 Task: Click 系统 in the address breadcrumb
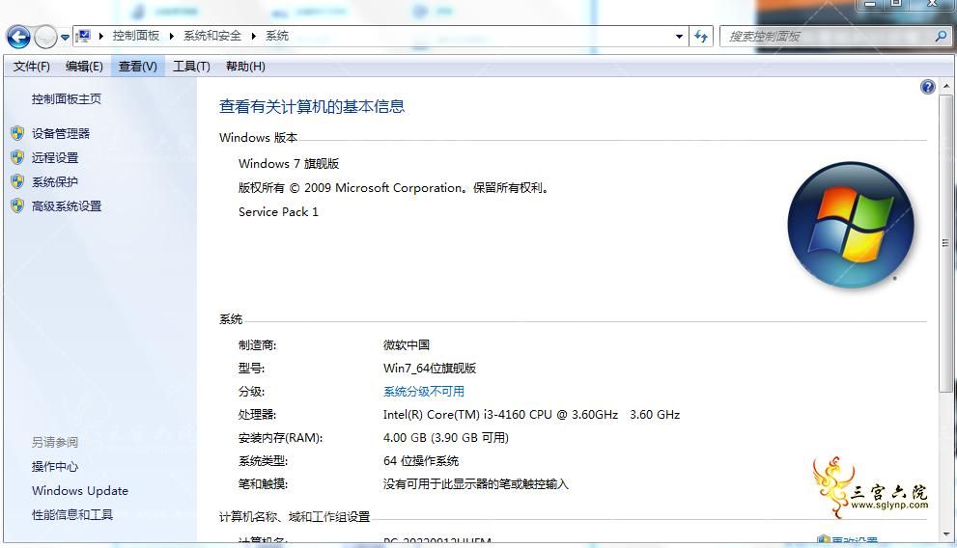(276, 36)
